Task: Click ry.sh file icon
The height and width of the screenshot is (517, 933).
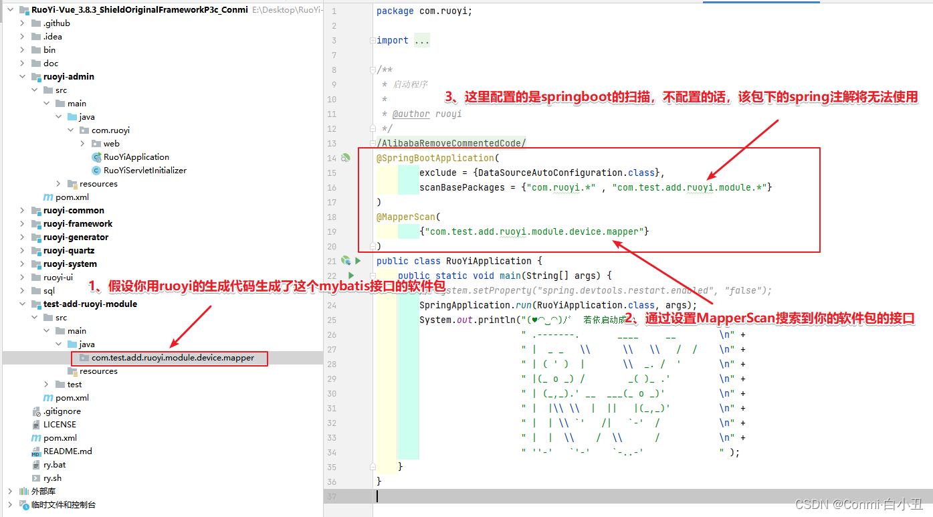Action: 36,478
